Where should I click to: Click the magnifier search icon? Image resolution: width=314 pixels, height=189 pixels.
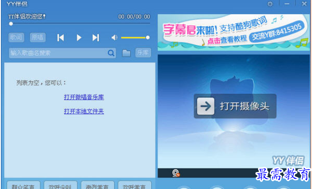[x=111, y=53]
